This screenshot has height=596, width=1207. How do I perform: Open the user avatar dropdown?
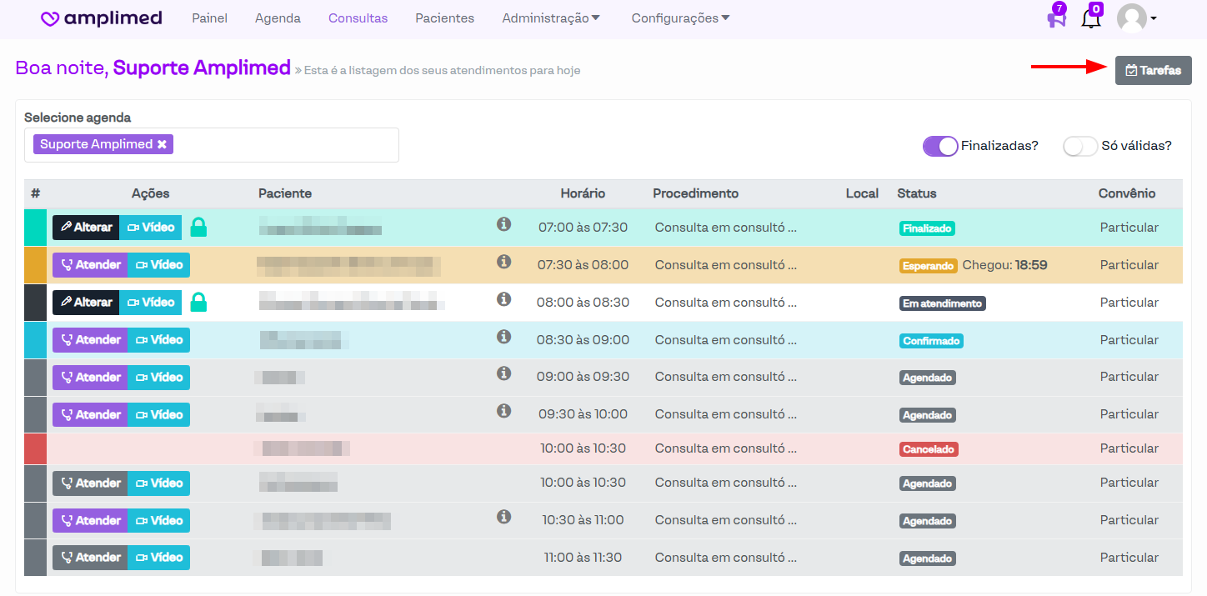coord(1136,18)
